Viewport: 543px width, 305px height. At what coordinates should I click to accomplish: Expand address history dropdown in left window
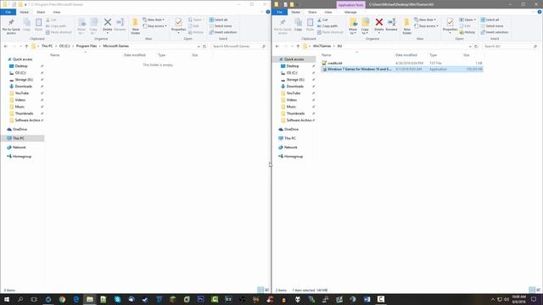tap(199, 46)
